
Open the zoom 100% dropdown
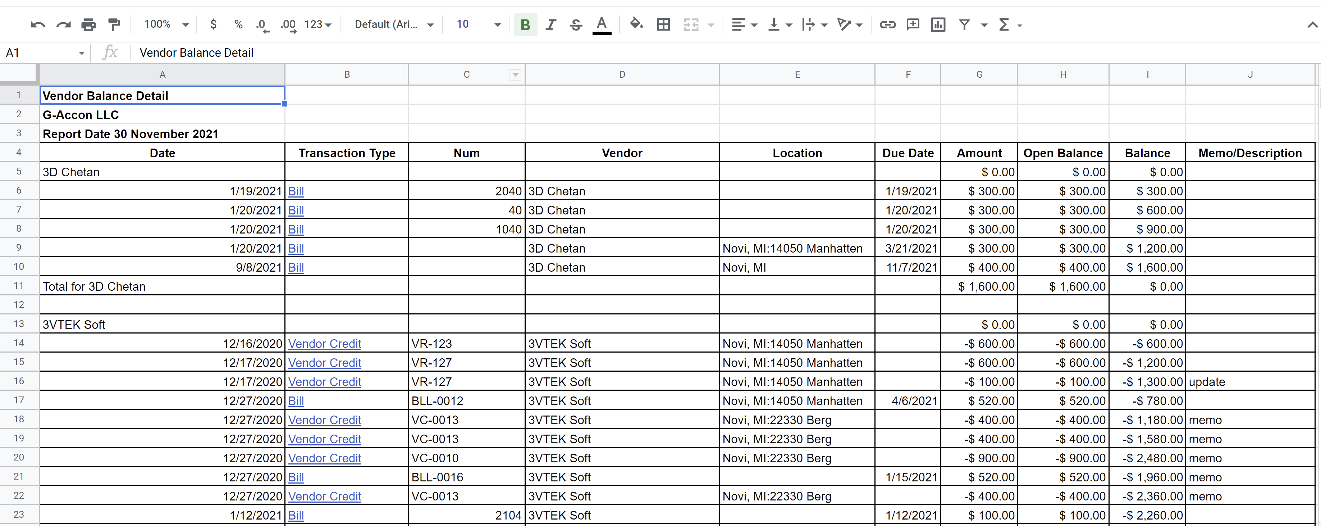click(x=166, y=24)
